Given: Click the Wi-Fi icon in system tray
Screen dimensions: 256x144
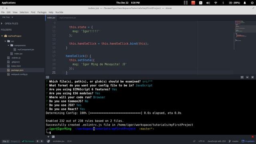Looking at the screenshot, I should pyautogui.click(x=216, y=3).
